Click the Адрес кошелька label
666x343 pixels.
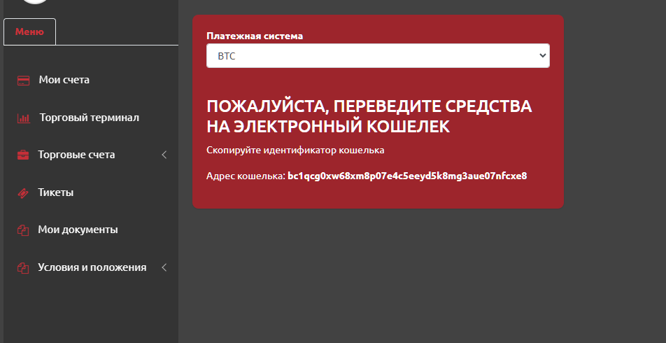246,176
